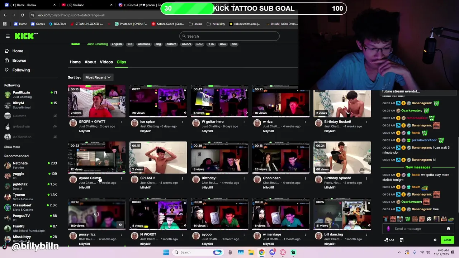Open the browser apps grid bookmark icon
Screen dimensions: 459x258
coord(5,24)
